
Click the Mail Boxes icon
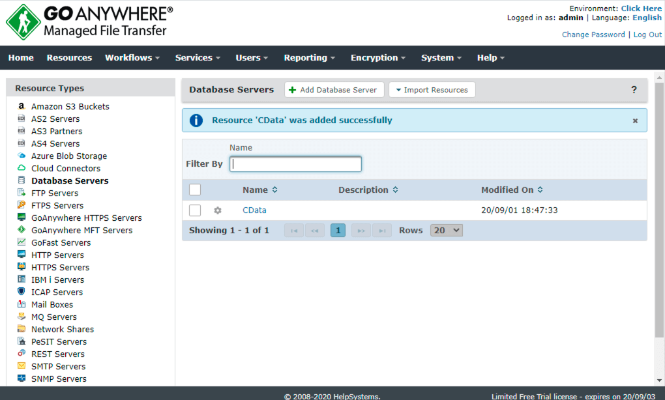(x=22, y=304)
